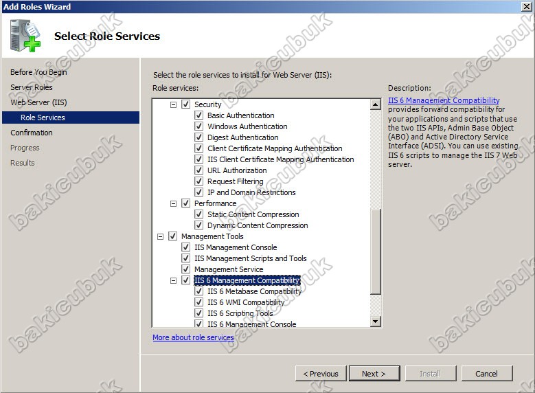Screen dimensions: 535x393
Task: Uncheck IIS 6 Management Compatibility checkbox
Action: [x=185, y=280]
